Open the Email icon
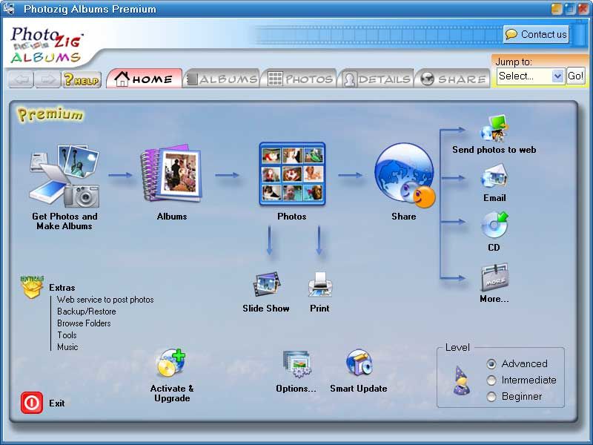Viewport: 593px width, 445px height. pyautogui.click(x=494, y=177)
